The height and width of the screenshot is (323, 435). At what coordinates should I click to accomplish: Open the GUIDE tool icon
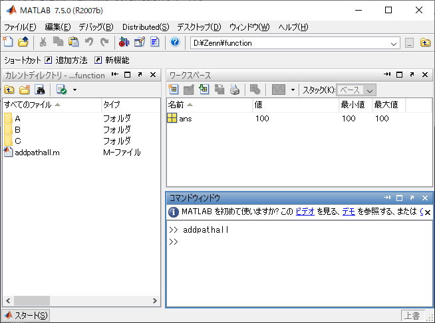pyautogui.click(x=139, y=42)
